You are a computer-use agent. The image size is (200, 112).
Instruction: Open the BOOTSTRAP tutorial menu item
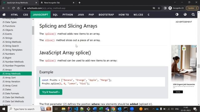[106, 15]
